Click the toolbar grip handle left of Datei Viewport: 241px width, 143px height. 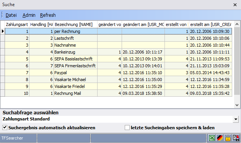pos(2,15)
